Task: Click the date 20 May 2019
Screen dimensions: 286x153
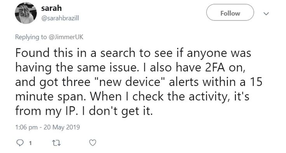Action: click(62, 127)
